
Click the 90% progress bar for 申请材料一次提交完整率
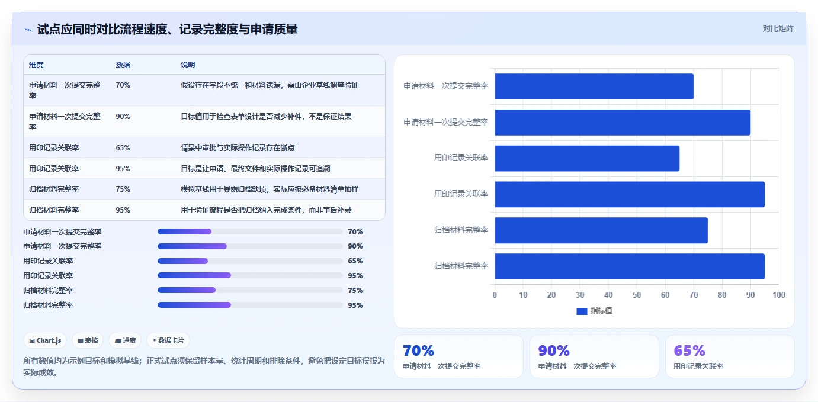[x=250, y=246]
